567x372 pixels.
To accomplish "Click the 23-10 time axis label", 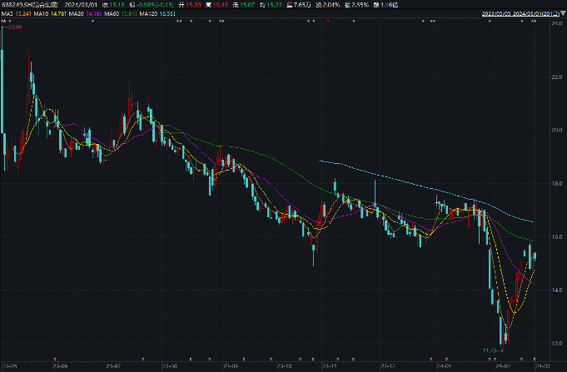I will point(284,366).
